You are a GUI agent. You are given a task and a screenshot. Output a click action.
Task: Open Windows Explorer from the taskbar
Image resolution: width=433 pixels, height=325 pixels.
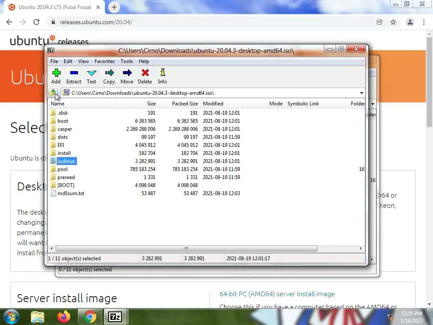[x=38, y=317]
